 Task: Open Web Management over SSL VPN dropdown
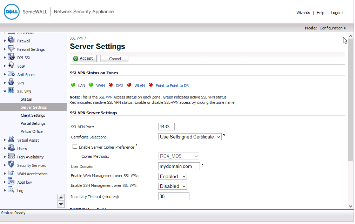coord(173,176)
